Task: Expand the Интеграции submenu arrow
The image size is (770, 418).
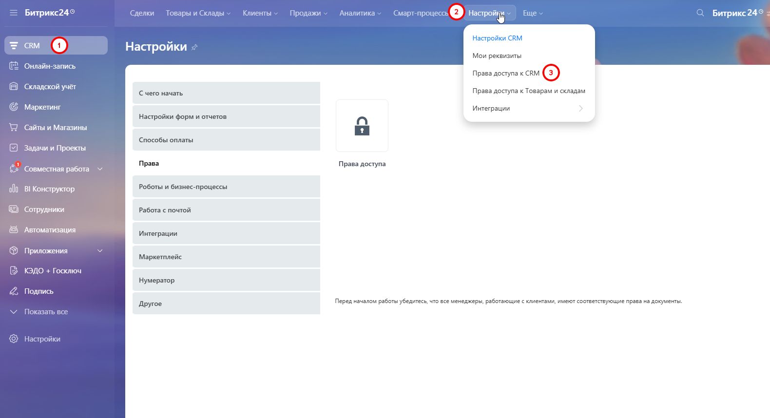Action: 580,108
